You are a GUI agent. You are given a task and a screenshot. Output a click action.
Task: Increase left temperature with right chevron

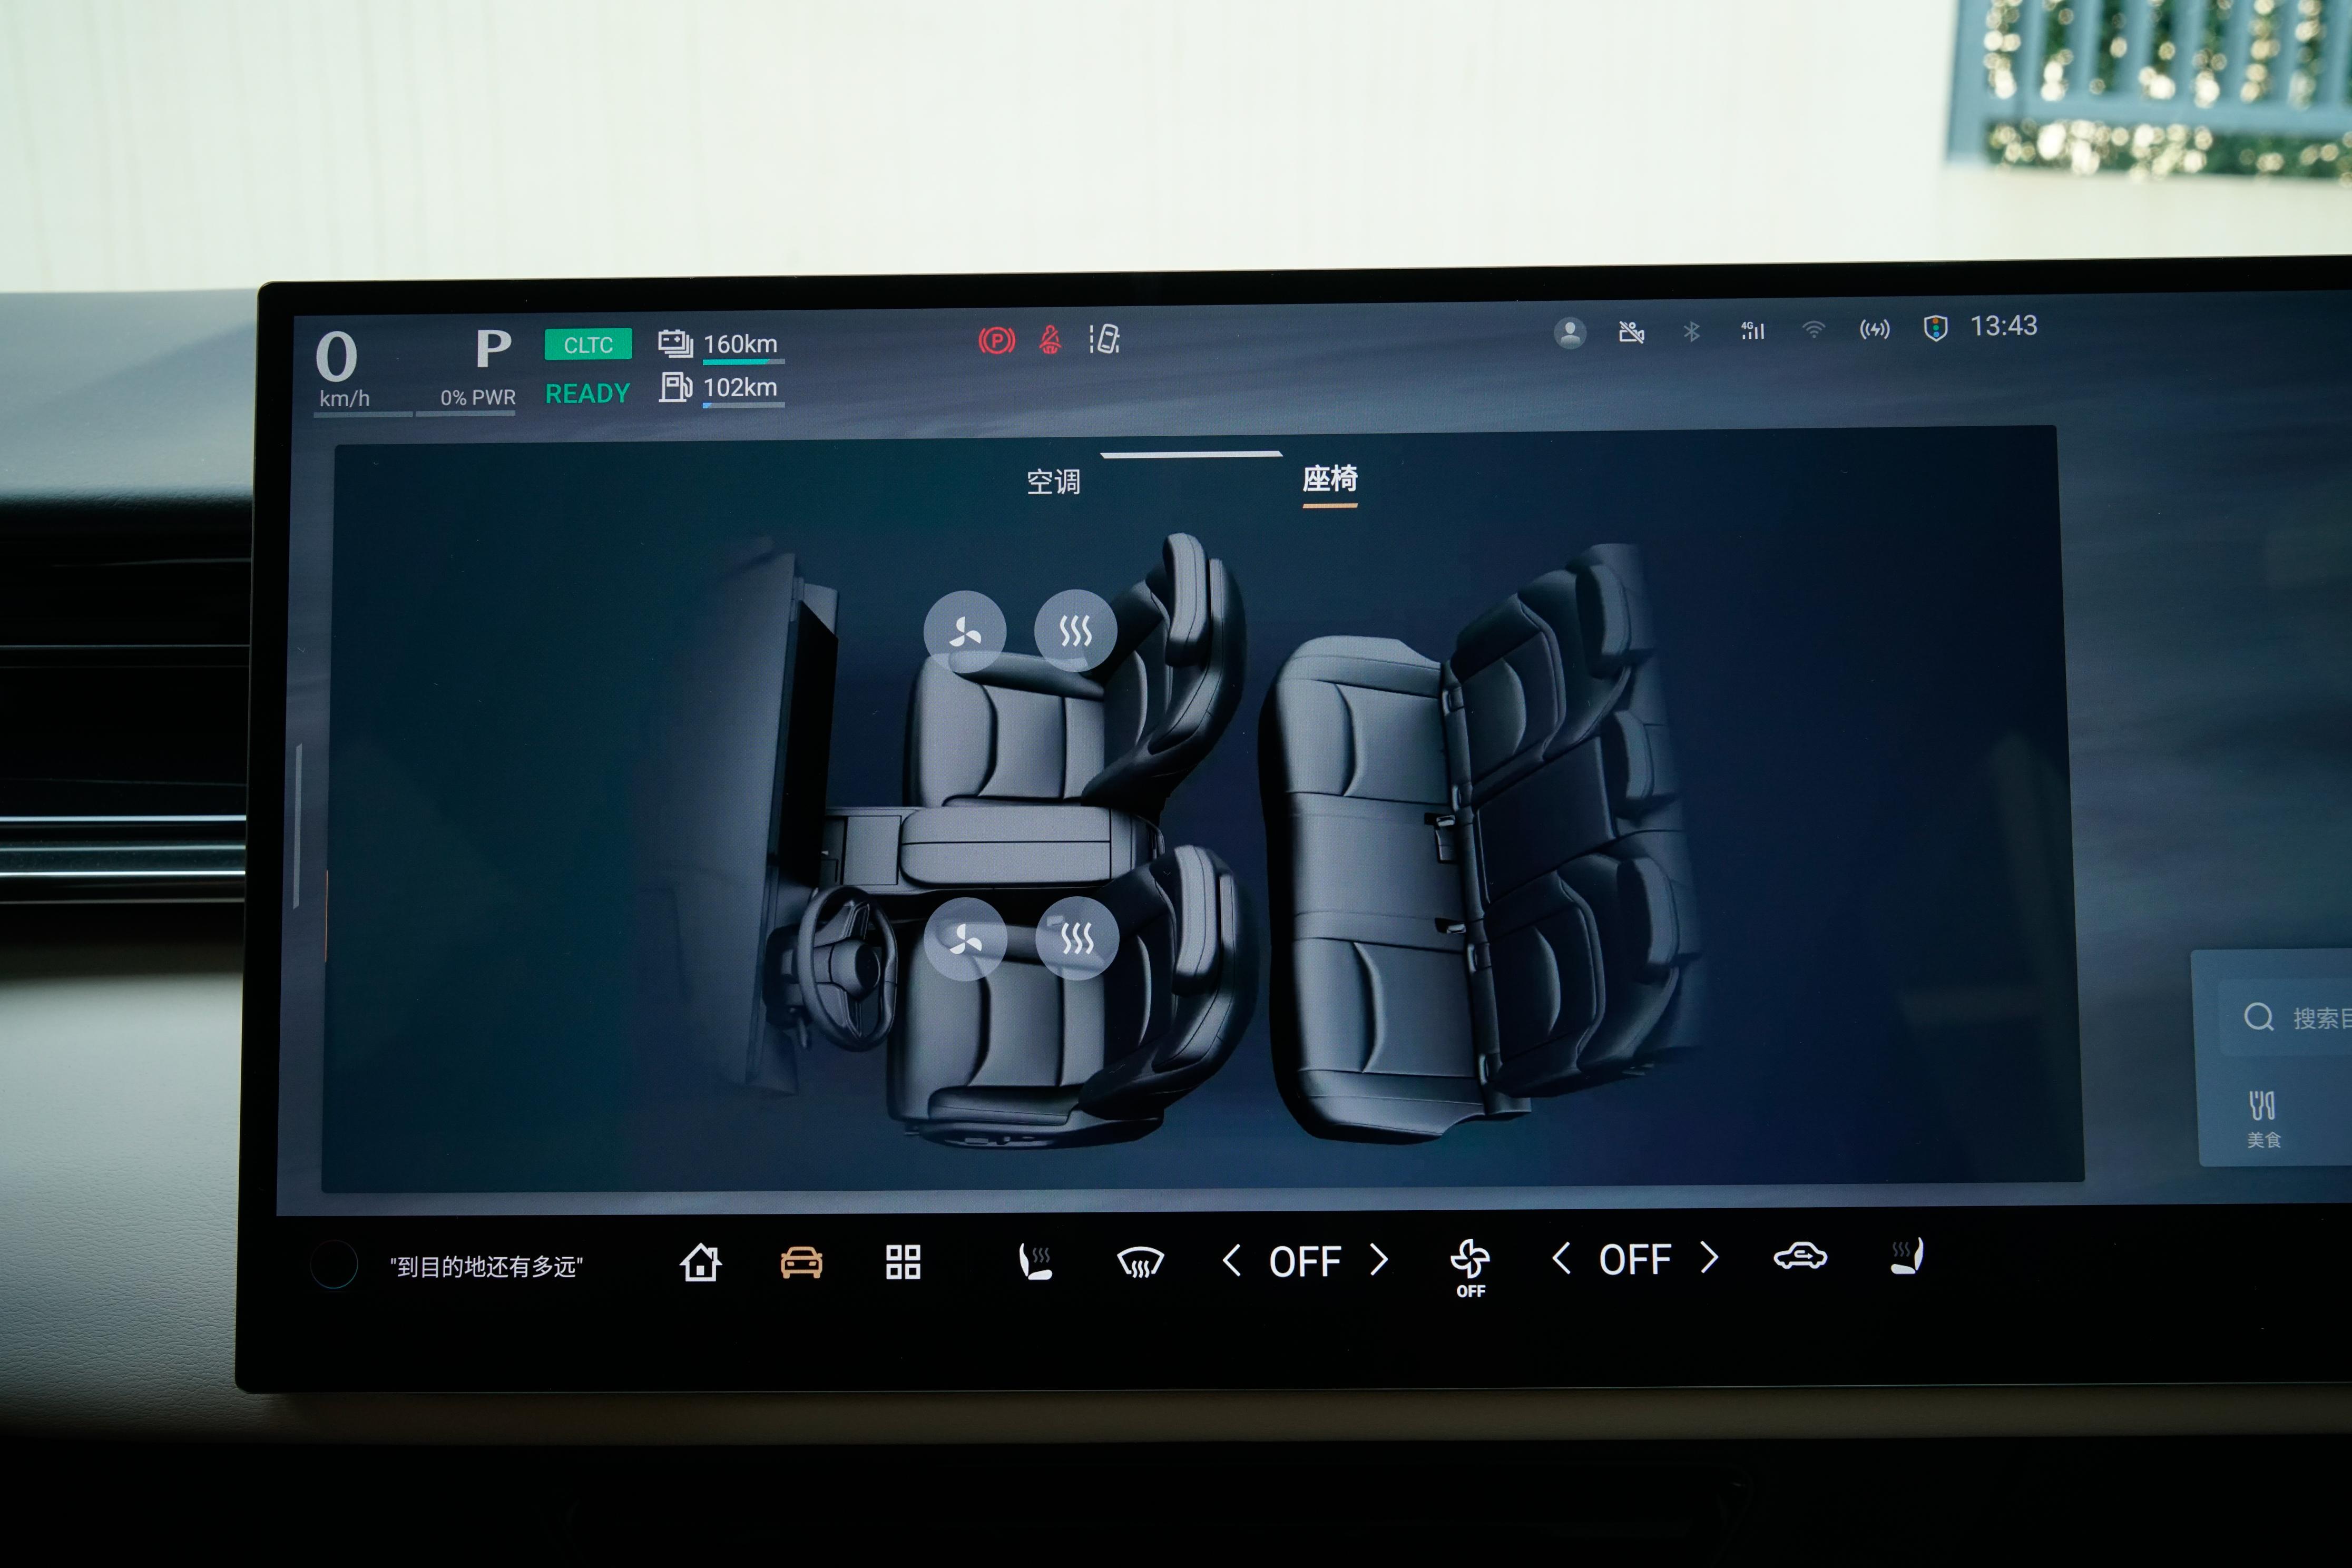[1379, 1260]
